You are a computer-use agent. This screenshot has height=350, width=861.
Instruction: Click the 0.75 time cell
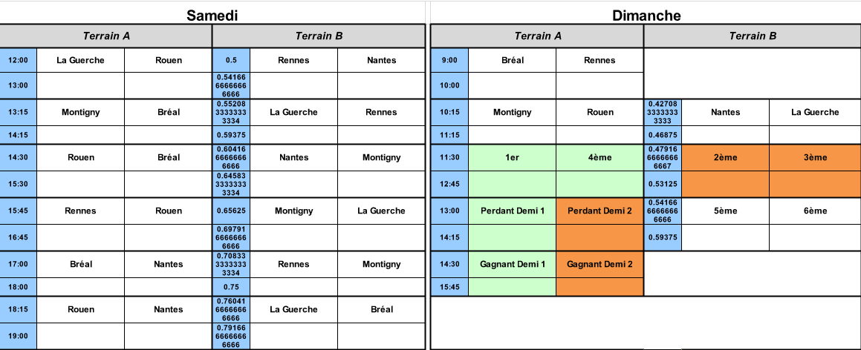point(230,286)
